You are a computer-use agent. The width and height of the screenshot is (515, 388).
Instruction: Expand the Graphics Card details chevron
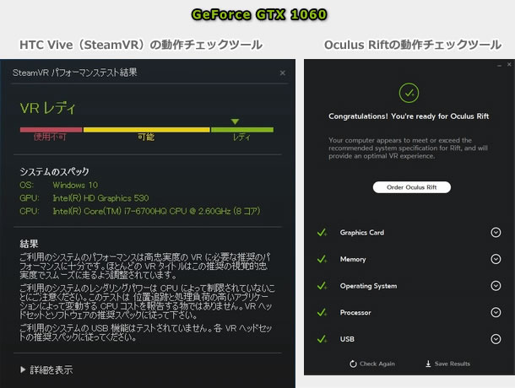[x=496, y=233]
